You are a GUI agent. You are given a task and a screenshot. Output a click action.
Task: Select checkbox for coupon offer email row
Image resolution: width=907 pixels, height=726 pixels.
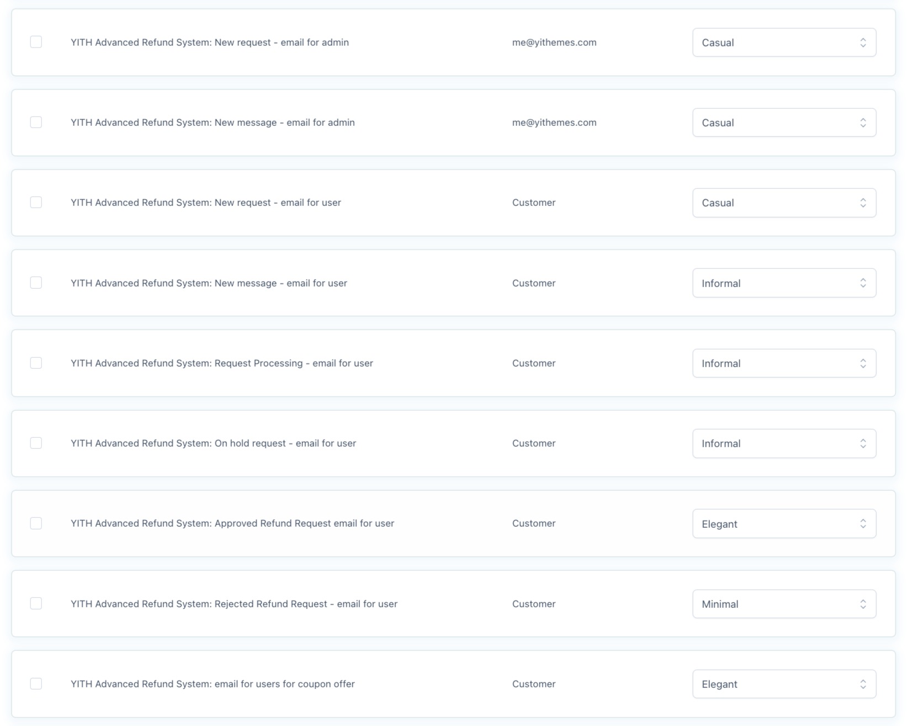pyautogui.click(x=36, y=683)
